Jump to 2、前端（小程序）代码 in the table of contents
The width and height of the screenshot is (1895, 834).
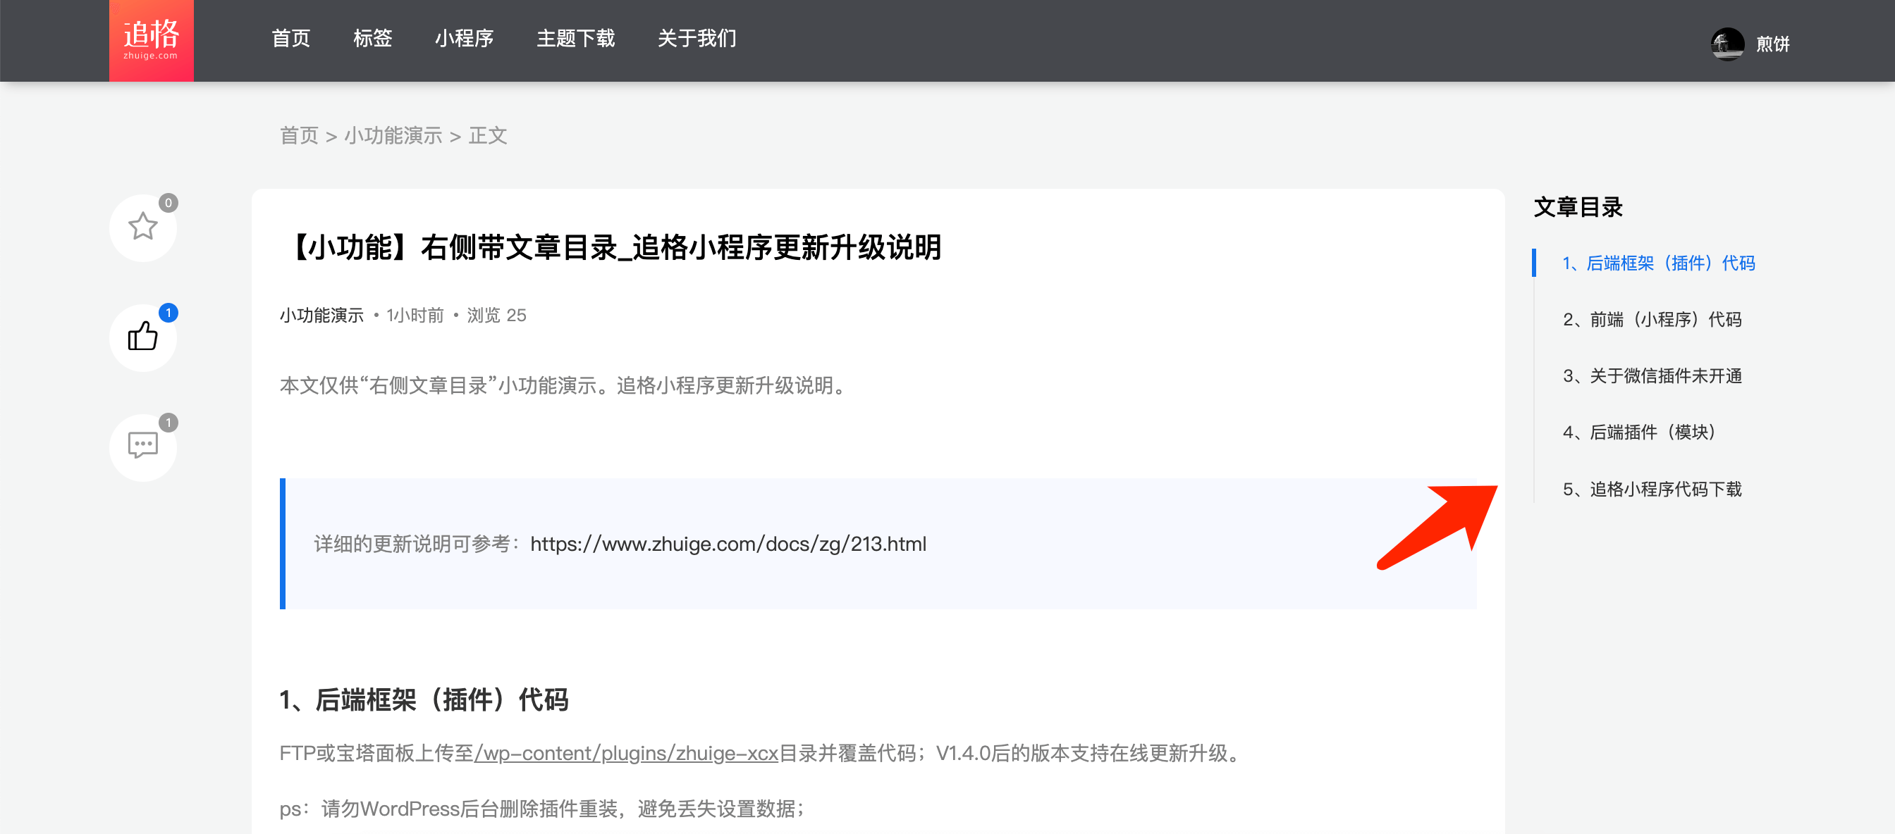coord(1652,320)
